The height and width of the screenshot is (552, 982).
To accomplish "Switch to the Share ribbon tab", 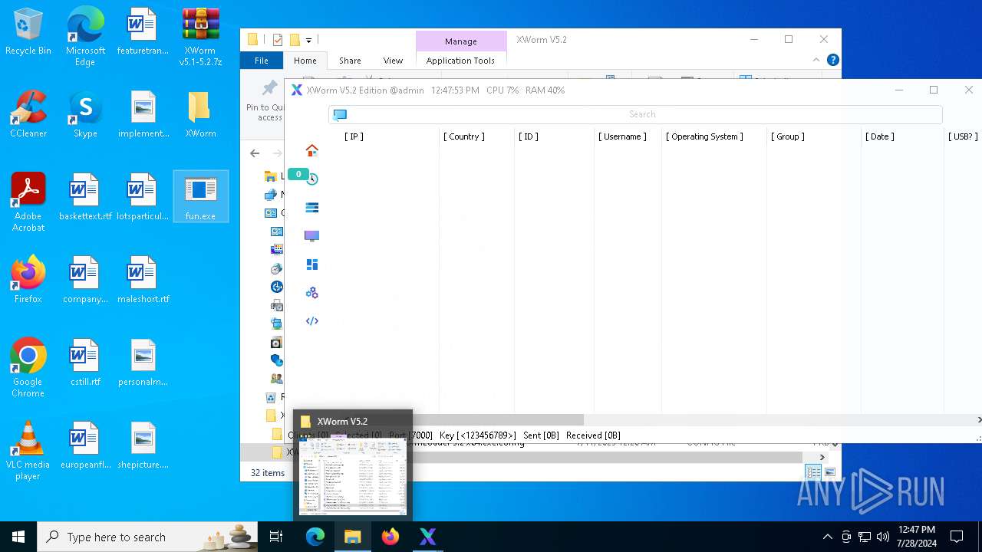I will [350, 61].
